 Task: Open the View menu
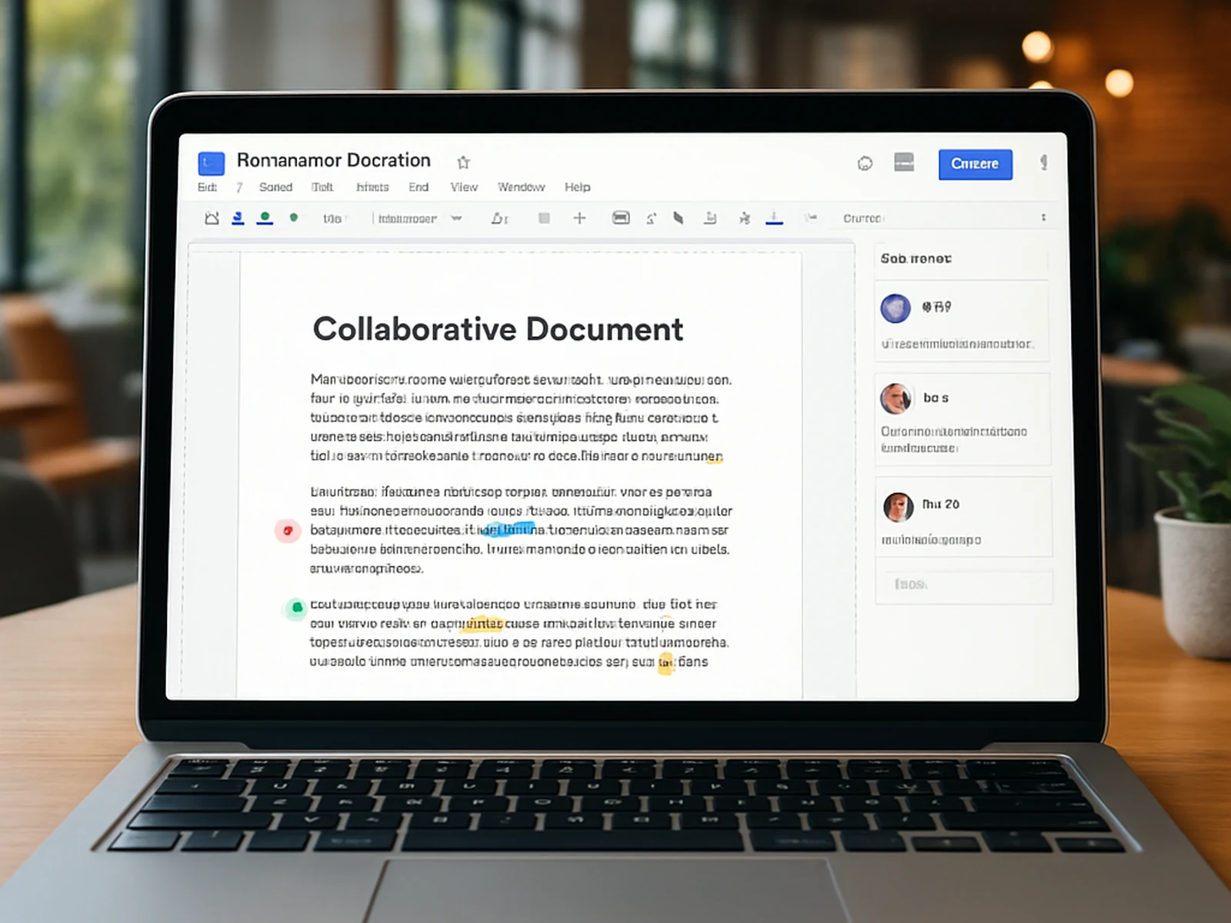(464, 187)
